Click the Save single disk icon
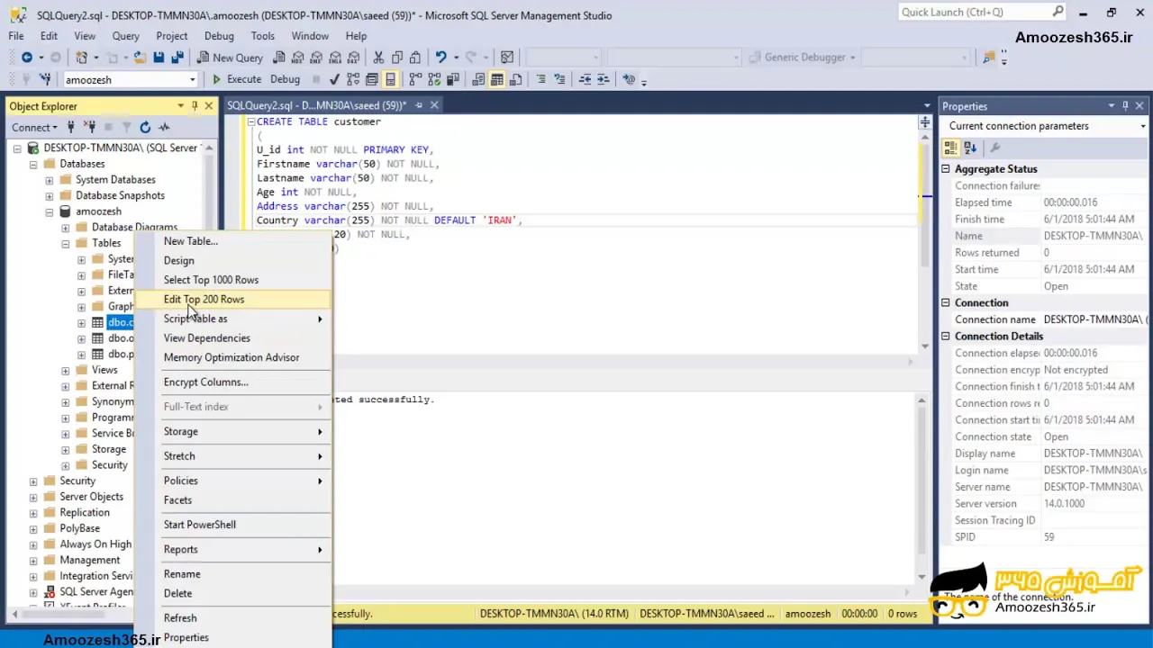The width and height of the screenshot is (1153, 648). 159,58
